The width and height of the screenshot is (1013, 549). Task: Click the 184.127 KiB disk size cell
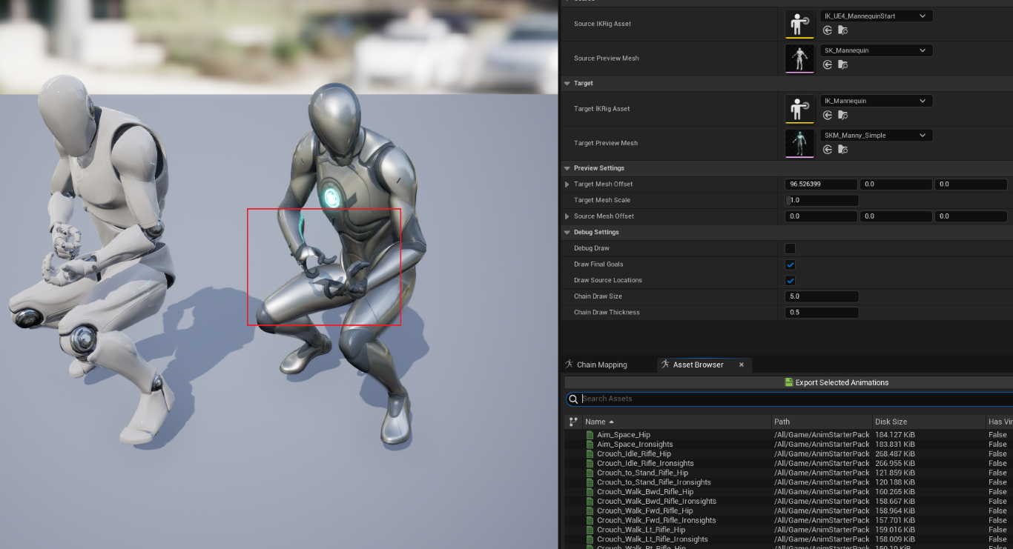click(894, 435)
